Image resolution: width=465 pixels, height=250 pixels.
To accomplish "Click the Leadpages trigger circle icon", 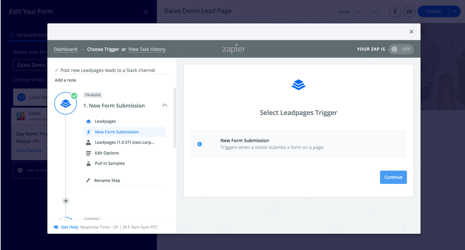I will pos(66,103).
